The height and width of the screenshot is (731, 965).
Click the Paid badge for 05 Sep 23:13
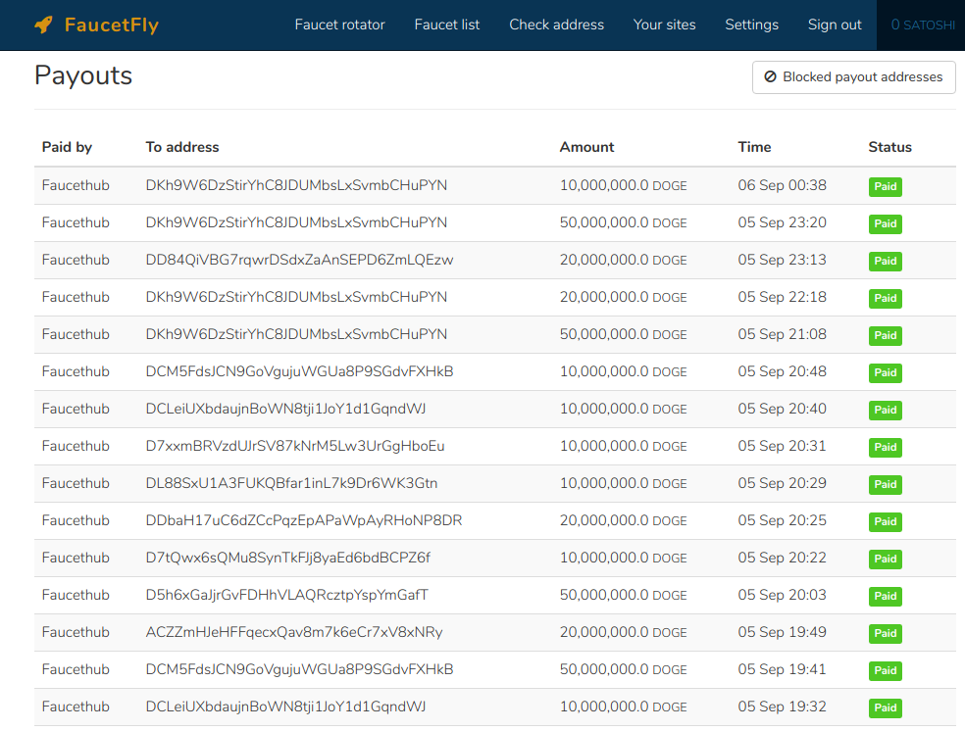(885, 261)
